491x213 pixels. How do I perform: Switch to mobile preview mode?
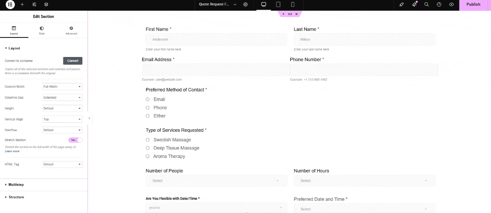coord(293,5)
